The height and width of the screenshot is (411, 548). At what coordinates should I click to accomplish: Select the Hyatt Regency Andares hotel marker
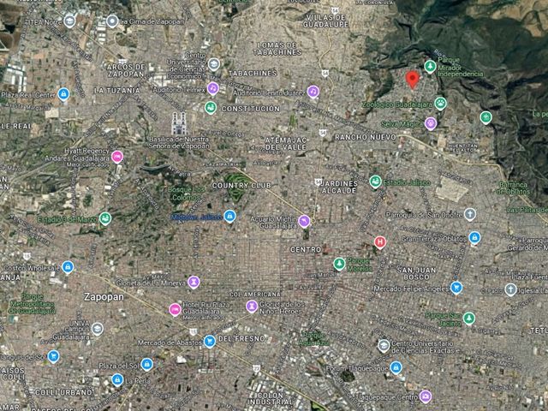pos(117,157)
